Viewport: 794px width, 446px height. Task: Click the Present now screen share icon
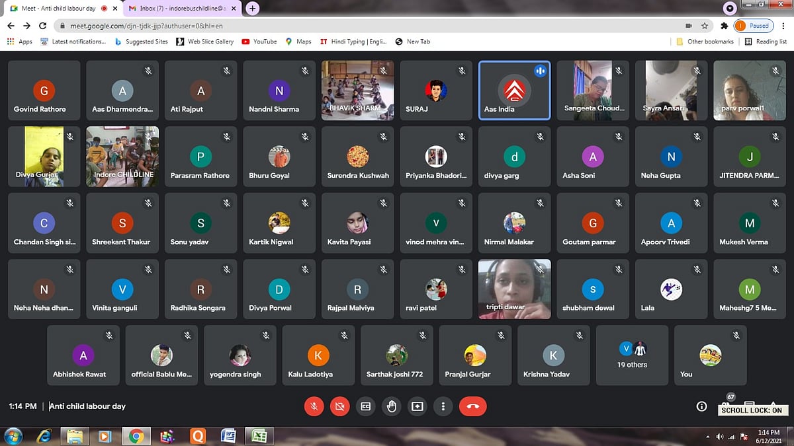[417, 407]
